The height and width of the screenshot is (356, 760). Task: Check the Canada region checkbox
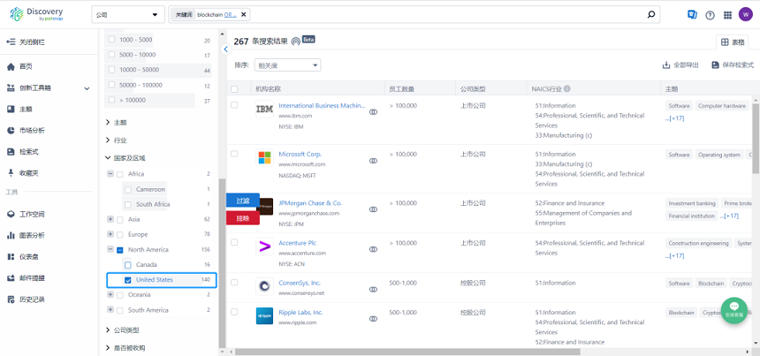click(x=128, y=265)
